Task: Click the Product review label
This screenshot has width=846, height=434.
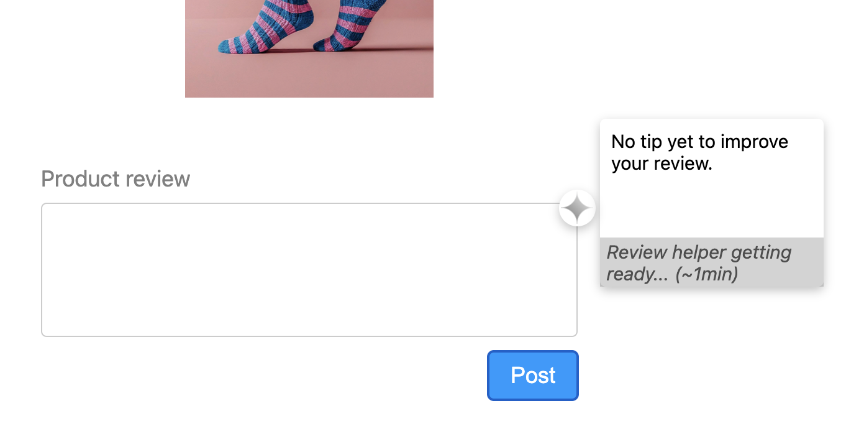Action: [116, 179]
